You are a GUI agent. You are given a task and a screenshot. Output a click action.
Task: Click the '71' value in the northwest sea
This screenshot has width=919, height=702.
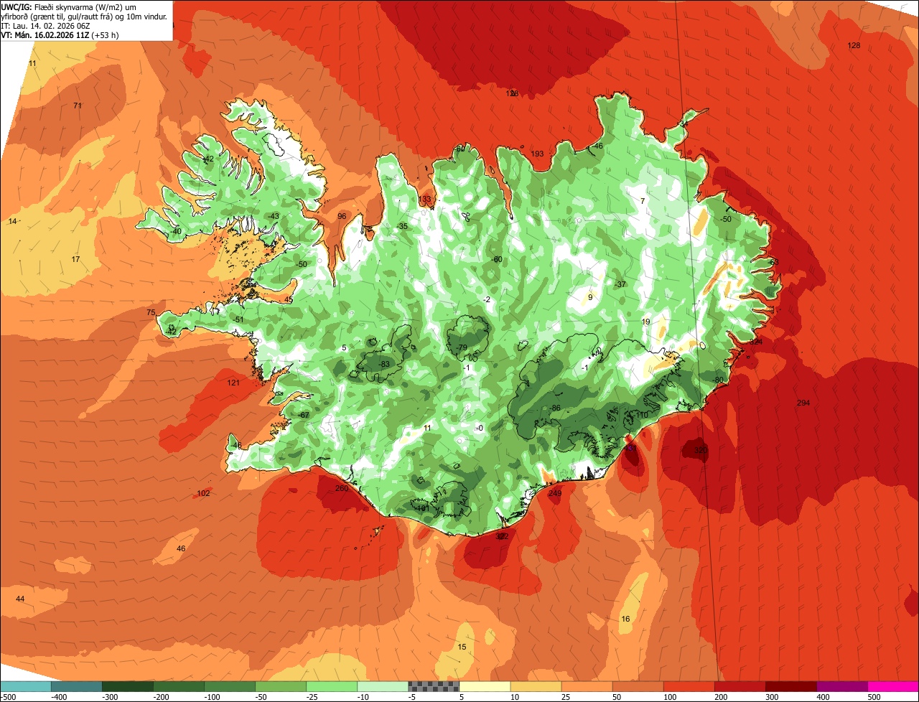pos(78,106)
